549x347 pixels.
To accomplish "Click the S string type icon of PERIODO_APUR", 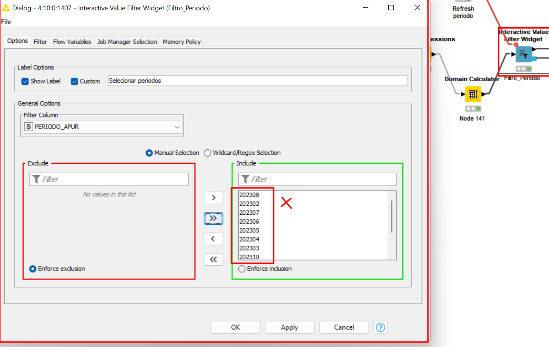I will [x=28, y=127].
